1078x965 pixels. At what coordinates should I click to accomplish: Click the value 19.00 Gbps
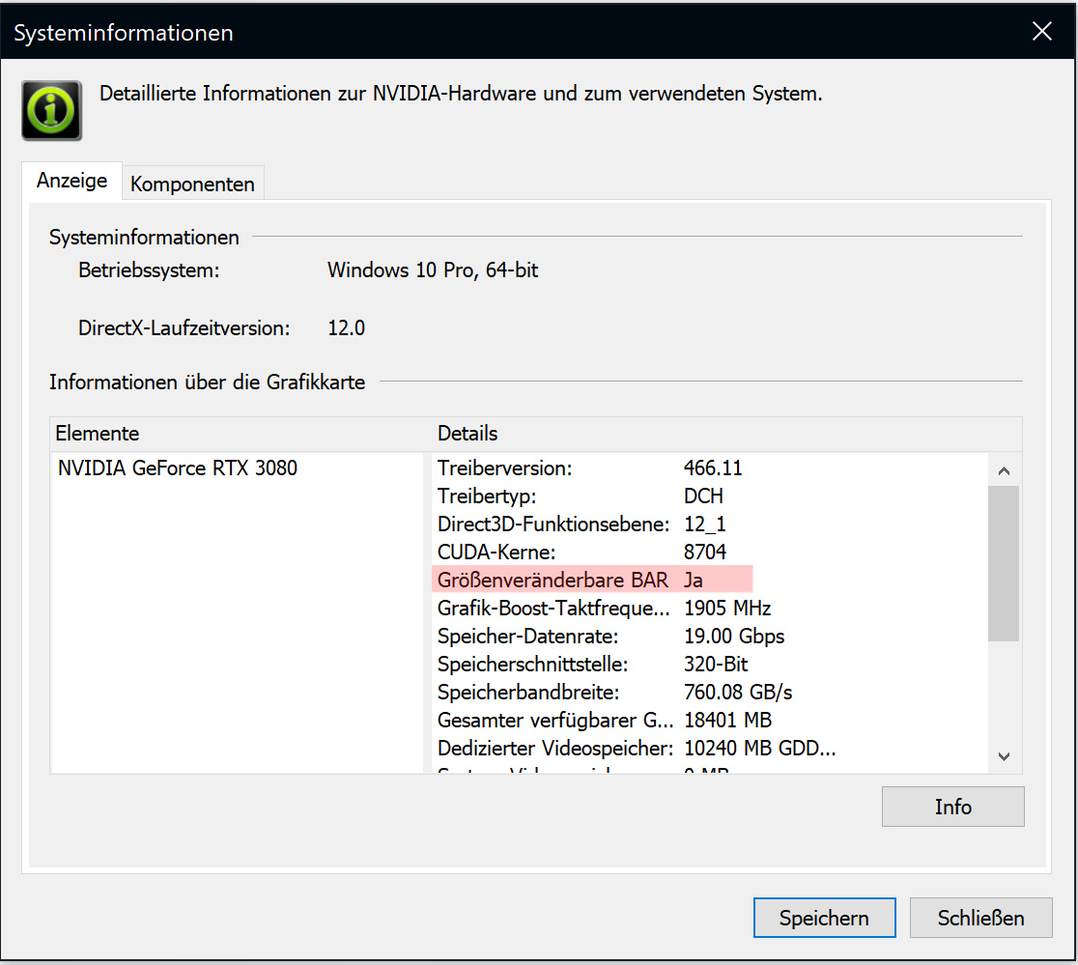tap(734, 637)
